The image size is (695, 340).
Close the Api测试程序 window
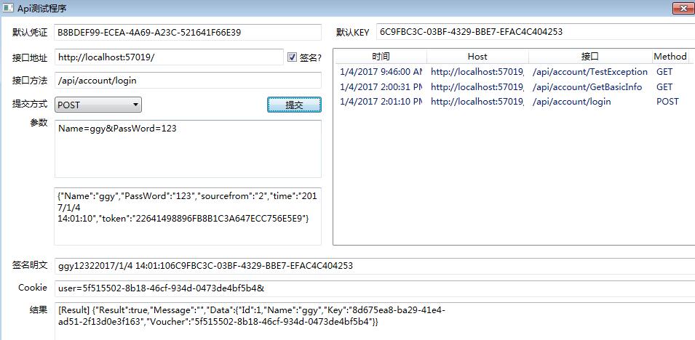[683, 7]
